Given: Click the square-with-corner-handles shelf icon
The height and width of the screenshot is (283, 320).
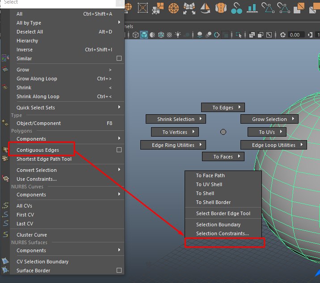Looking at the screenshot, I should (x=143, y=8).
